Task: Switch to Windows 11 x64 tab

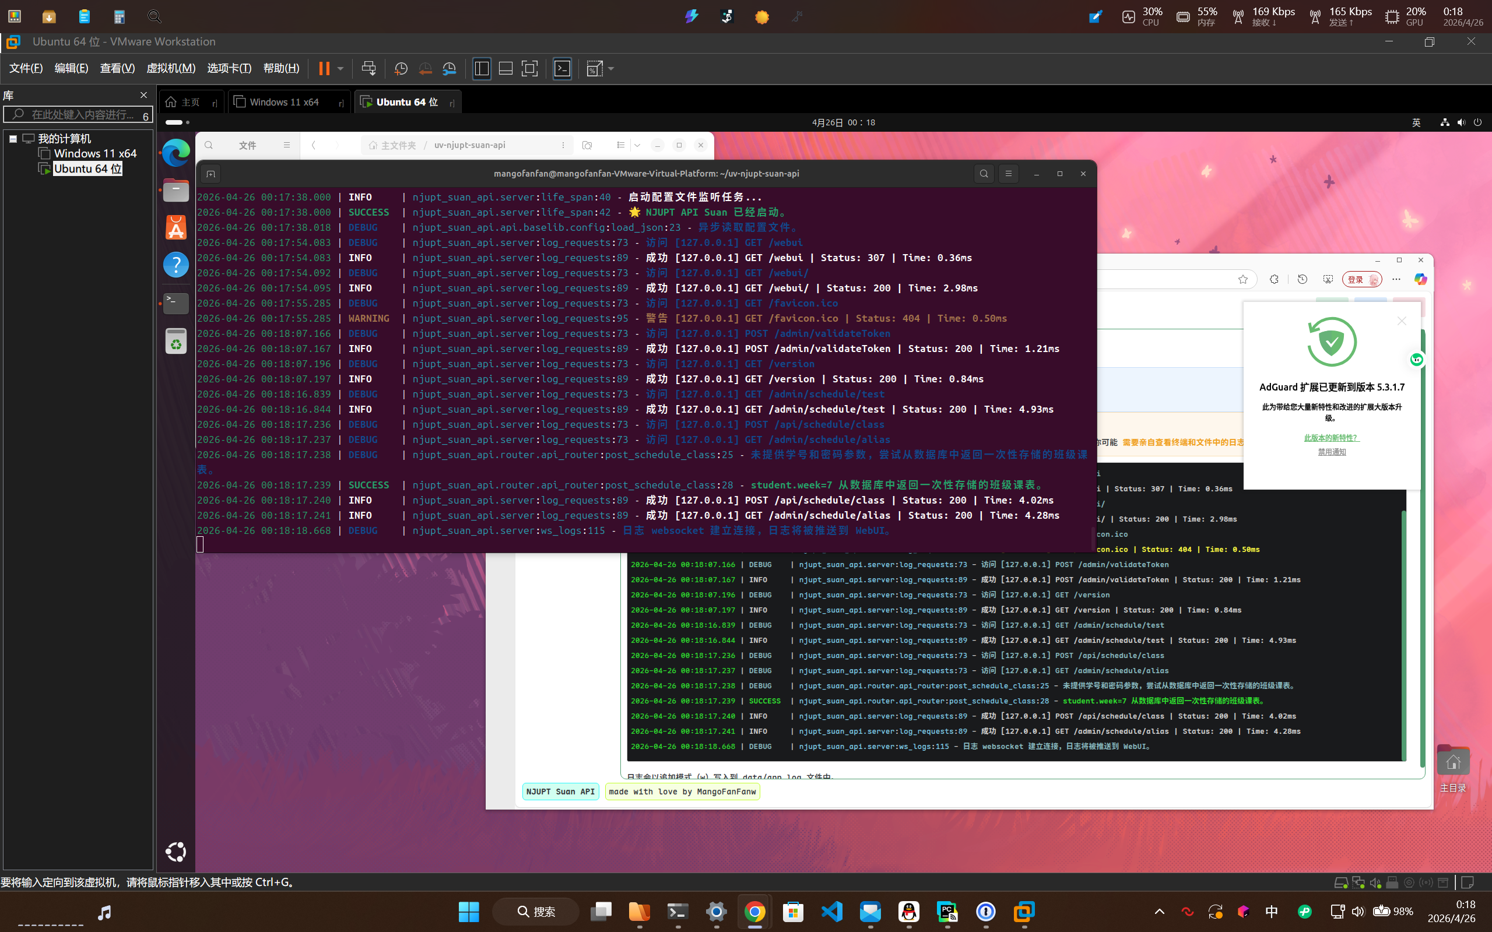Action: click(x=284, y=103)
